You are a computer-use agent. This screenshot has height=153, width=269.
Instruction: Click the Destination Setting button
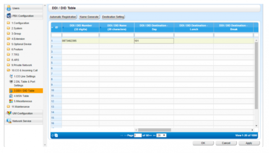[x=113, y=17]
